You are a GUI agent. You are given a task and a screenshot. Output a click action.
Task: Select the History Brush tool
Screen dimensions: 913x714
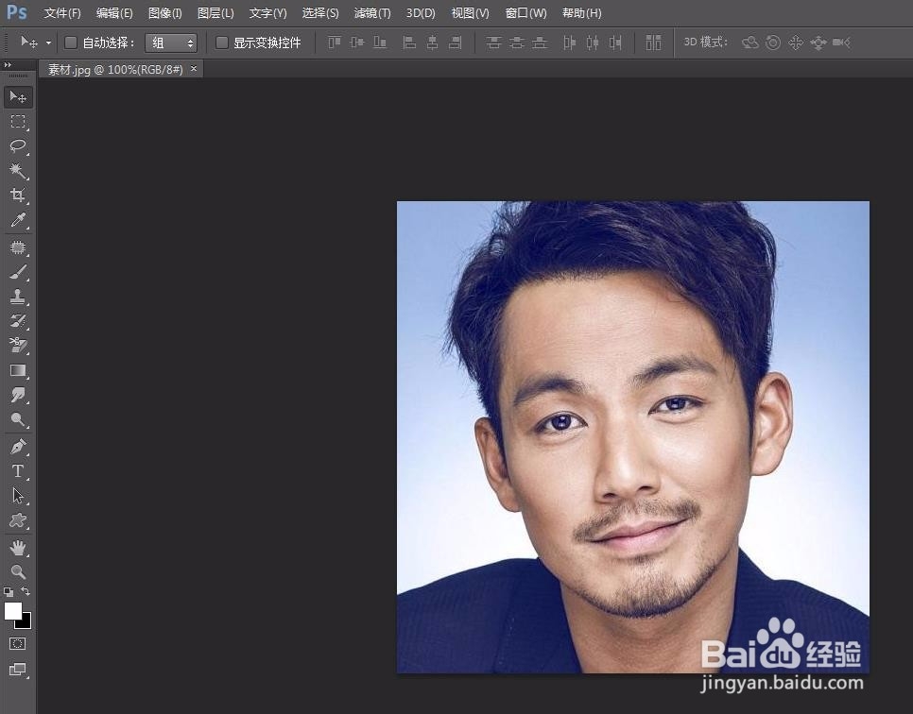[18, 320]
